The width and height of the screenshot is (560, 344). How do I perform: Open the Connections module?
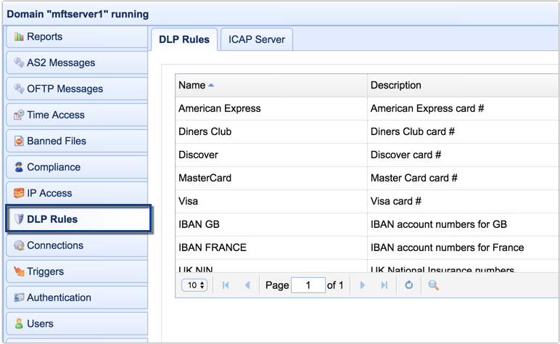[77, 245]
